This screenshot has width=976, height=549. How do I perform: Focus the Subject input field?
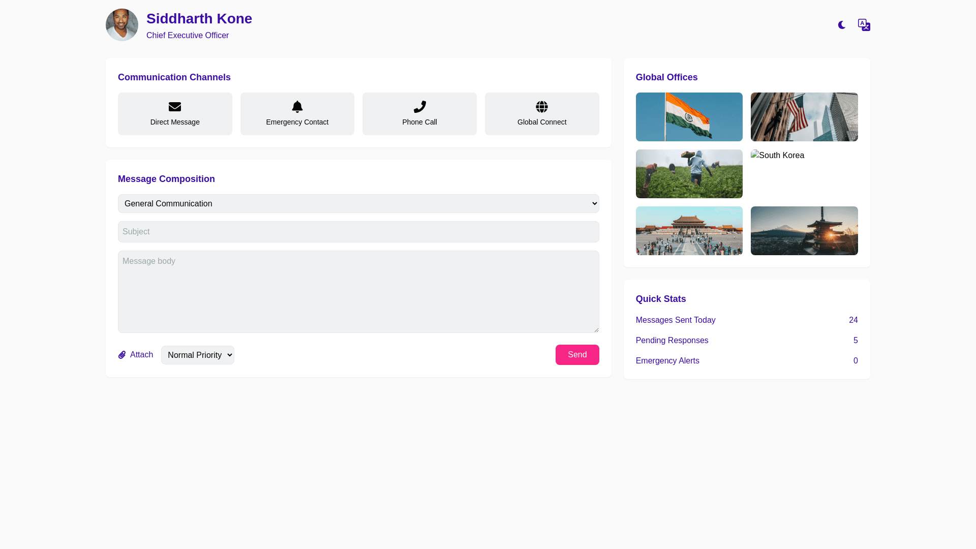pyautogui.click(x=358, y=232)
